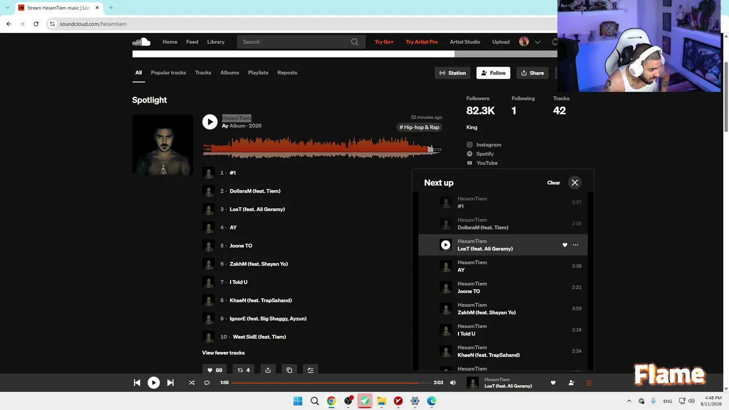
Task: Open more options for LosT in Next up
Action: 576,245
